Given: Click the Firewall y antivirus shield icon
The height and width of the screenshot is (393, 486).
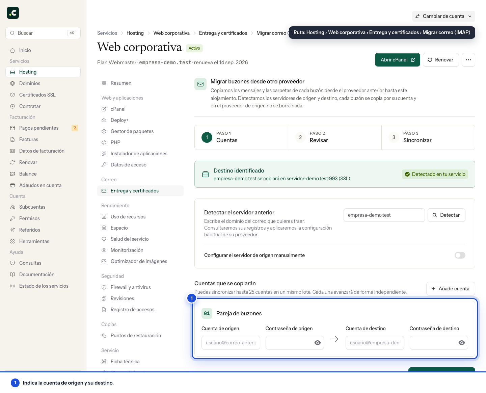Looking at the screenshot, I should click(x=104, y=287).
